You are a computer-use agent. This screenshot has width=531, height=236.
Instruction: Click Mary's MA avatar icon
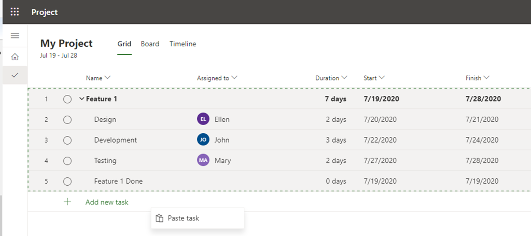click(203, 161)
